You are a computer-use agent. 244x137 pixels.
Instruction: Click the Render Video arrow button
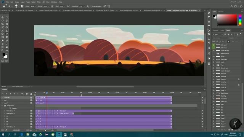6,130
